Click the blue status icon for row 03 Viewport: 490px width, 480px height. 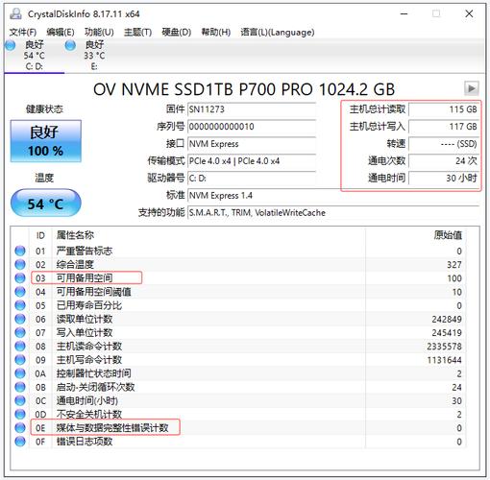[x=20, y=278]
